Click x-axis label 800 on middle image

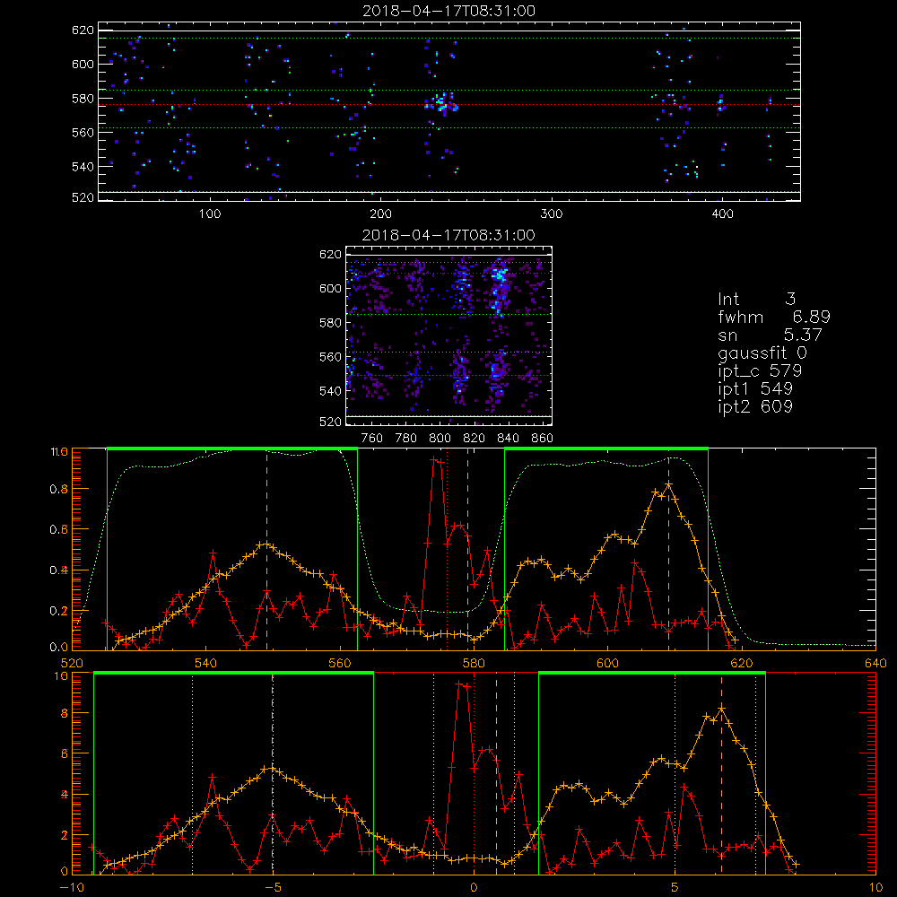pos(440,439)
